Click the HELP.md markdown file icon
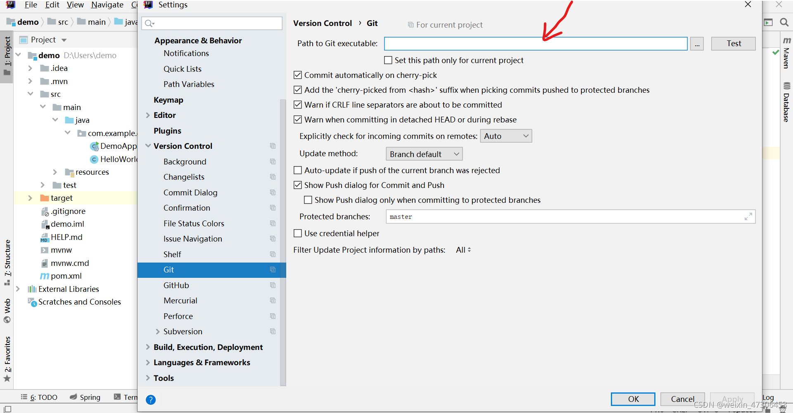This screenshot has height=413, width=793. click(x=45, y=237)
